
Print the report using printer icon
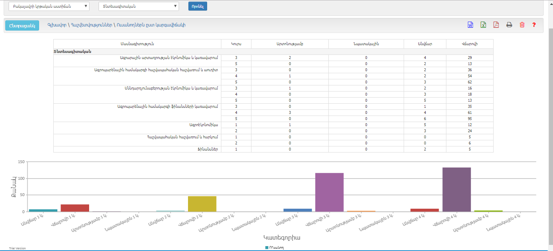(509, 25)
